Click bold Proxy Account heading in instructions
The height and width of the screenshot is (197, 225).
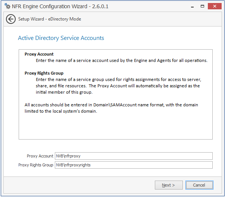(x=39, y=54)
